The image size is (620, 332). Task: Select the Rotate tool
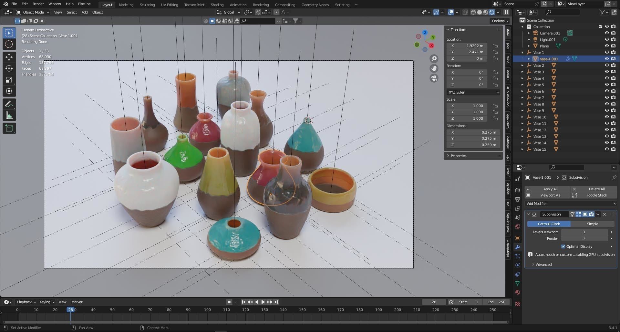click(x=9, y=68)
